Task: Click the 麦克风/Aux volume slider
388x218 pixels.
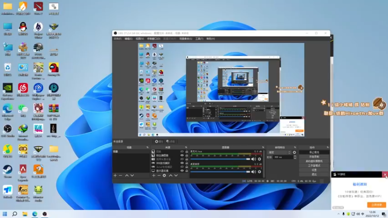Action: [x=220, y=159]
